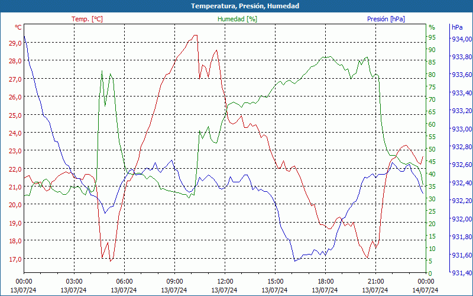This screenshot has width=473, height=296.
Task: Click the 75 humidity axis value
Action: tap(432, 87)
